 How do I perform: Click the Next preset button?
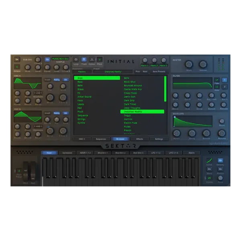click(x=145, y=71)
